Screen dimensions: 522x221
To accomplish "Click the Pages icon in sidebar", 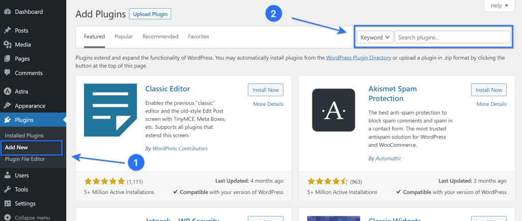I will (8, 59).
